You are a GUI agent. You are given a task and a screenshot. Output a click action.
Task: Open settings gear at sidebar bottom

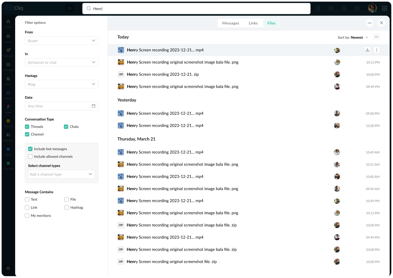coord(8,268)
